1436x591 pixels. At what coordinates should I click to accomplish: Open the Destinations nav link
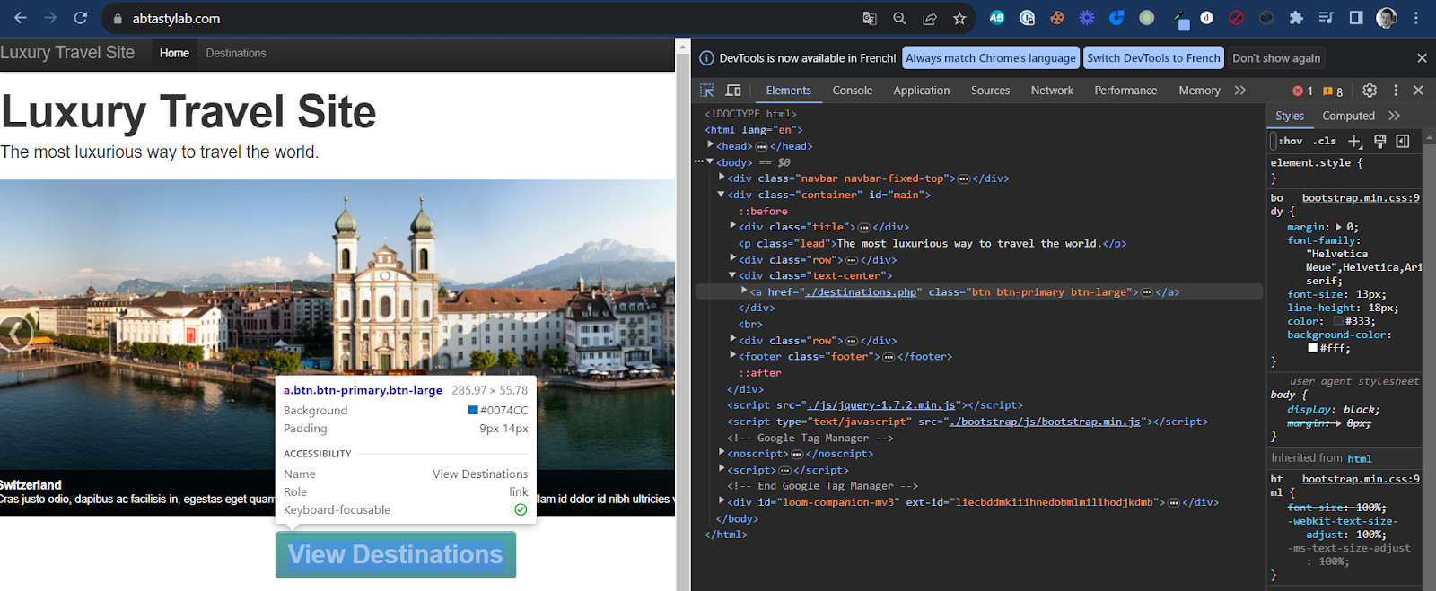[236, 53]
